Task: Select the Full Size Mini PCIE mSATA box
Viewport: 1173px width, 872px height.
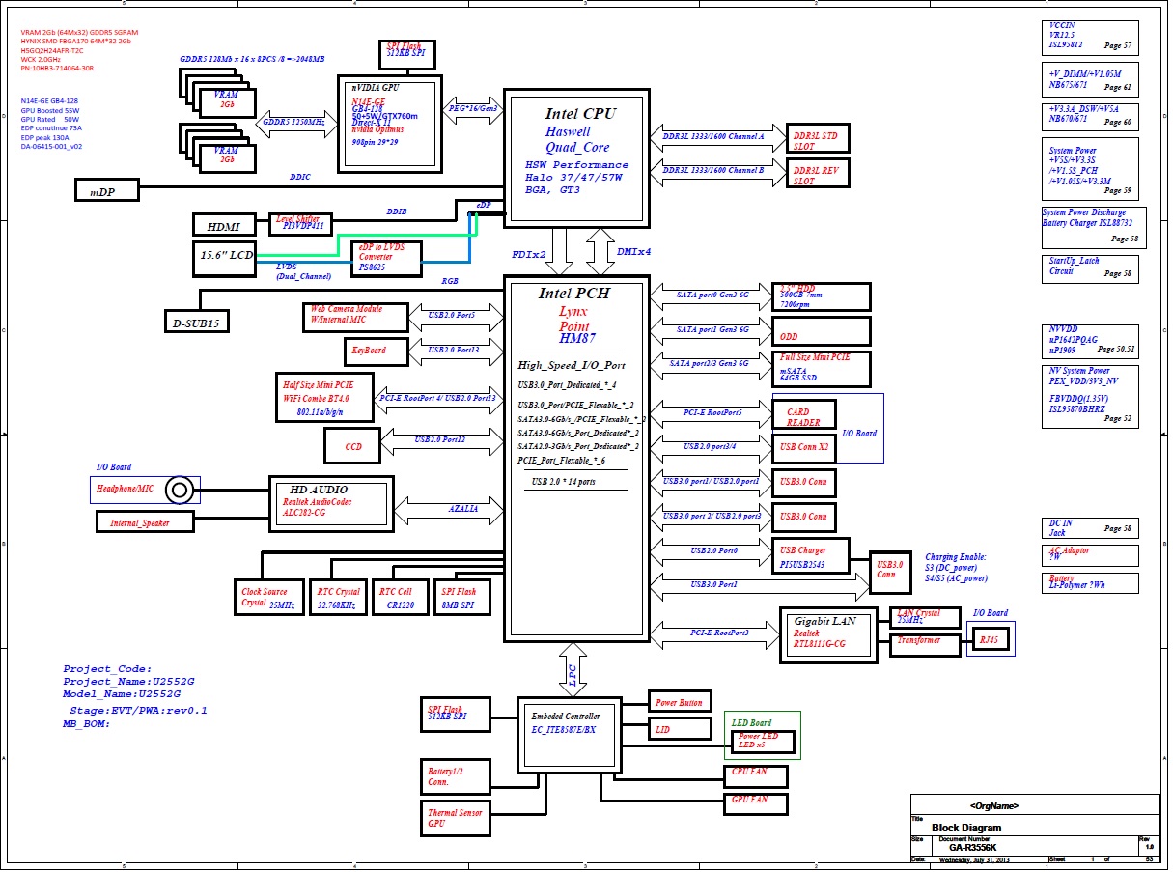Action: tap(822, 368)
